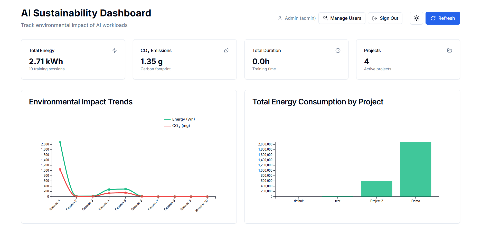Click the circular arrows icon in Refresh
Viewport: 481px width, 227px height.
pos(433,18)
